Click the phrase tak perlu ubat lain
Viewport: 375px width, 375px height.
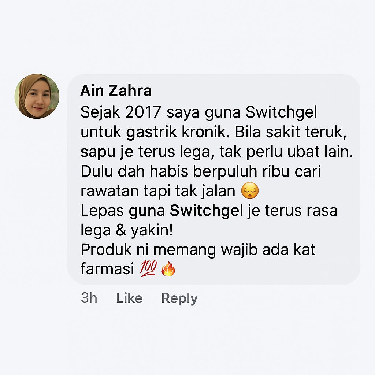point(286,152)
